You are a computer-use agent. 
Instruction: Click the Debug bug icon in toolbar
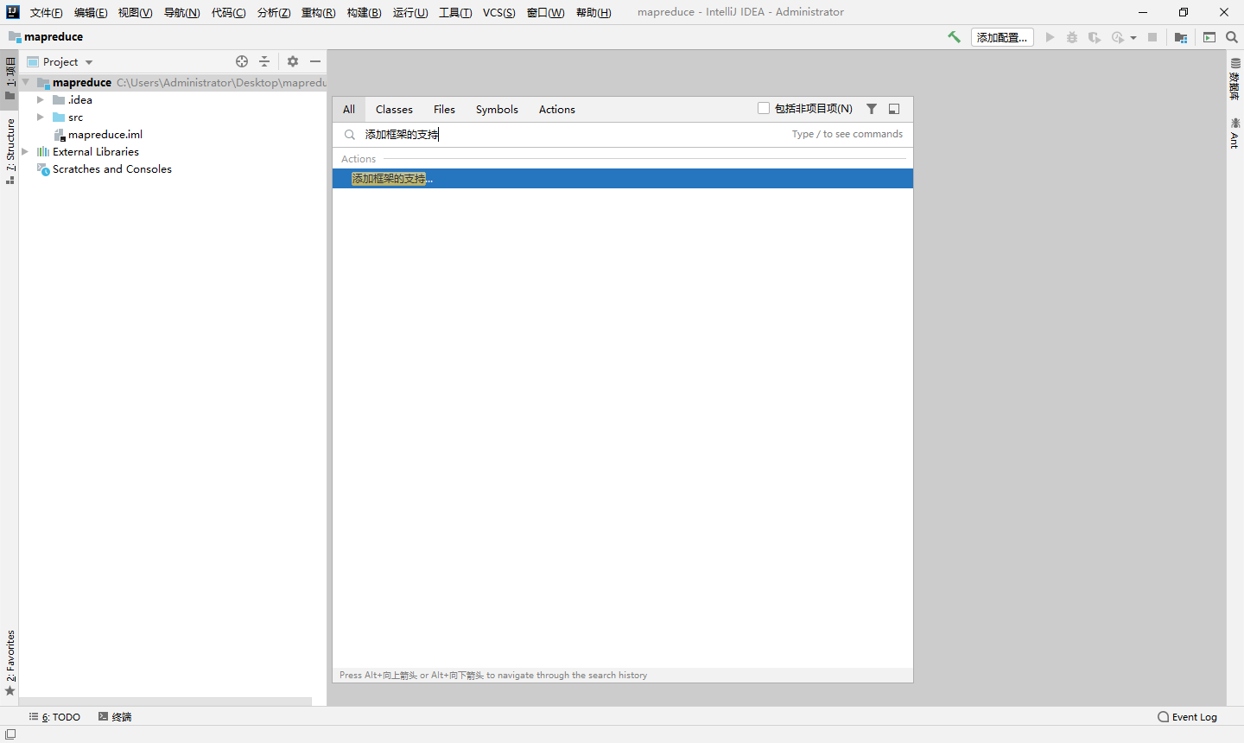1072,37
